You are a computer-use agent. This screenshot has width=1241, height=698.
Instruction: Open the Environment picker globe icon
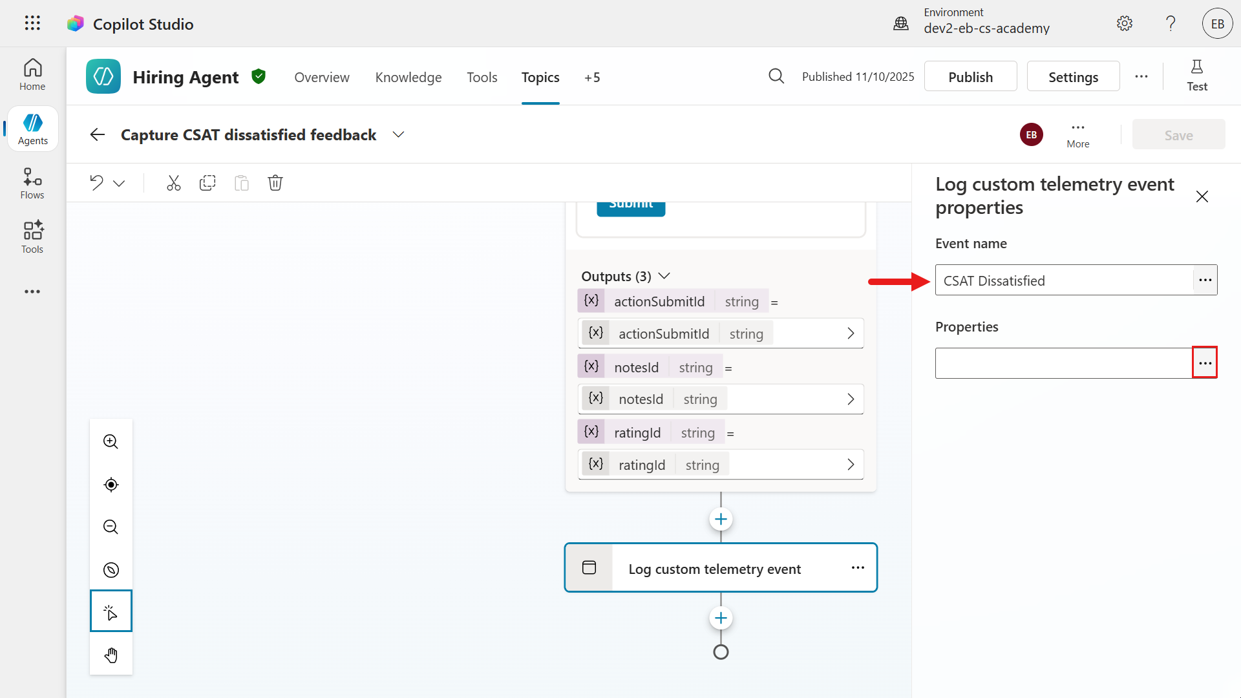point(901,24)
